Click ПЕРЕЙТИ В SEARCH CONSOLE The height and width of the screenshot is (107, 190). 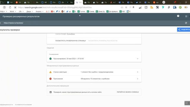coord(128,92)
